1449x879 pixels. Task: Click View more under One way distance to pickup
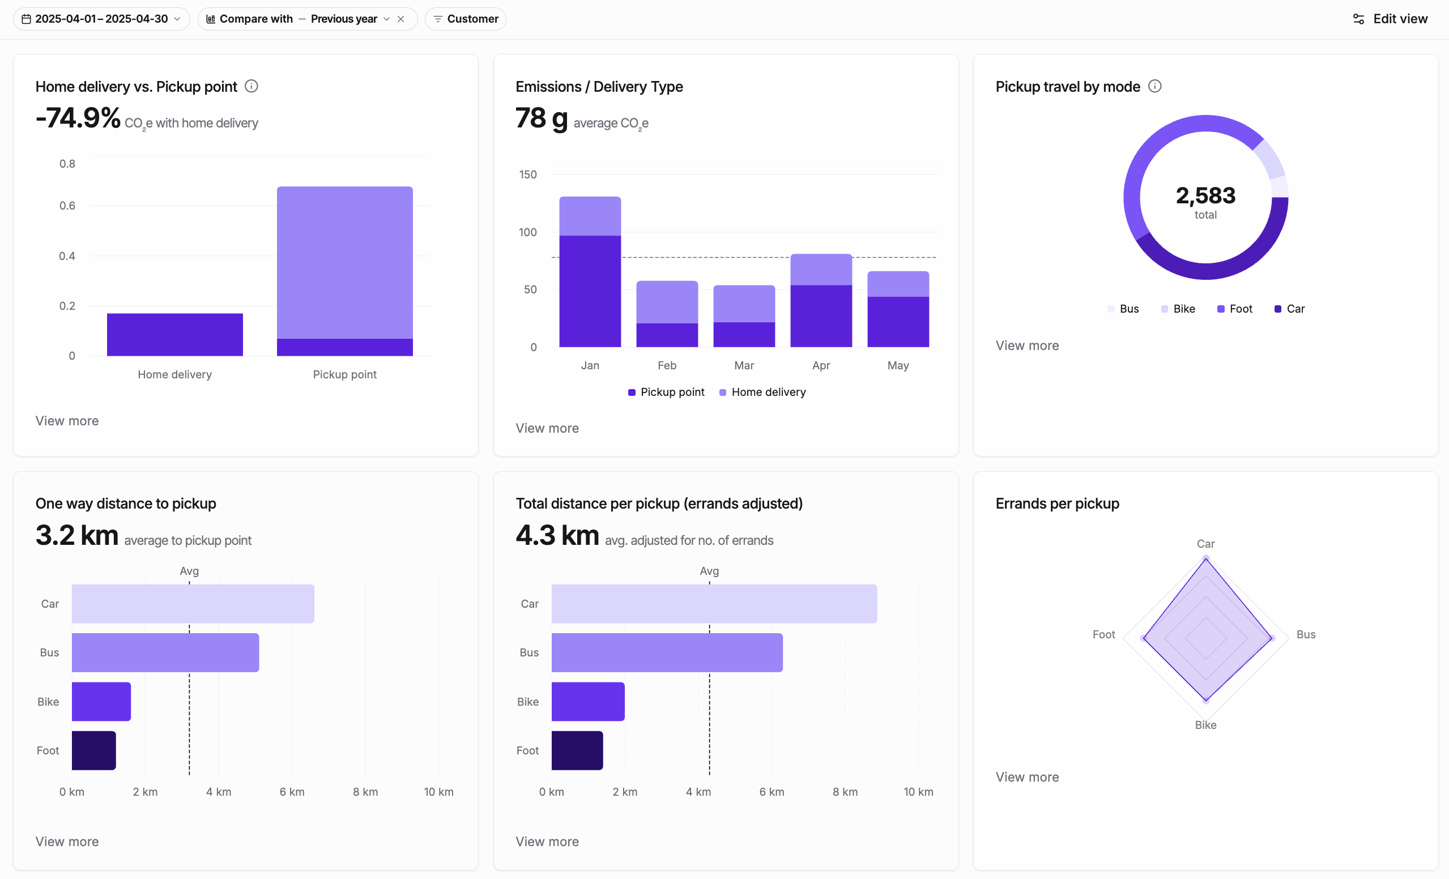67,842
